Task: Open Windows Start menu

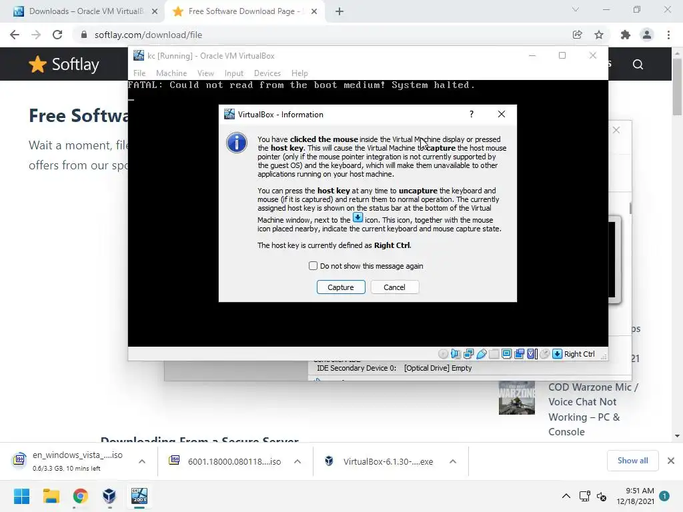Action: 21,496
